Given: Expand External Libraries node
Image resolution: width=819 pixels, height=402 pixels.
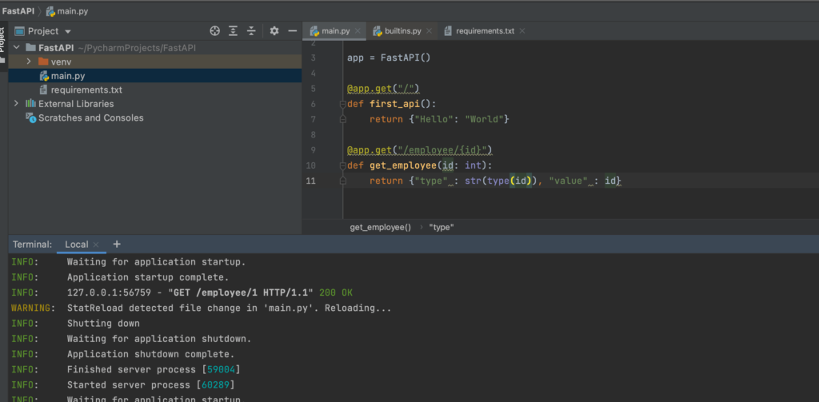Looking at the screenshot, I should pyautogui.click(x=16, y=104).
